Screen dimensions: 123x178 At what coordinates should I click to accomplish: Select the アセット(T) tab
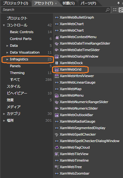[44, 3]
